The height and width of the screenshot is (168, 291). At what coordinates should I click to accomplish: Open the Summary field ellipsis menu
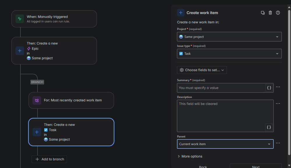point(278,87)
